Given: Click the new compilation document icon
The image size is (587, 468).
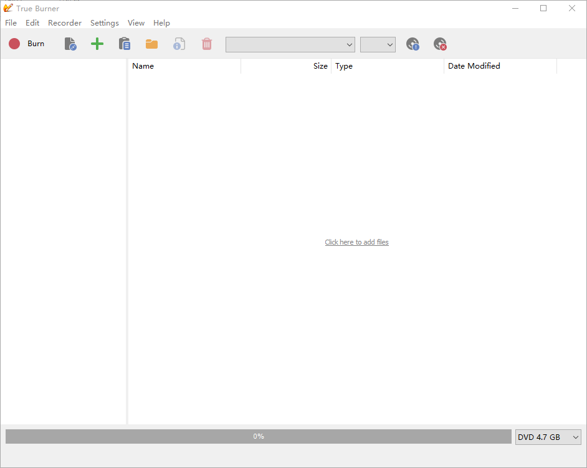Looking at the screenshot, I should [x=70, y=44].
